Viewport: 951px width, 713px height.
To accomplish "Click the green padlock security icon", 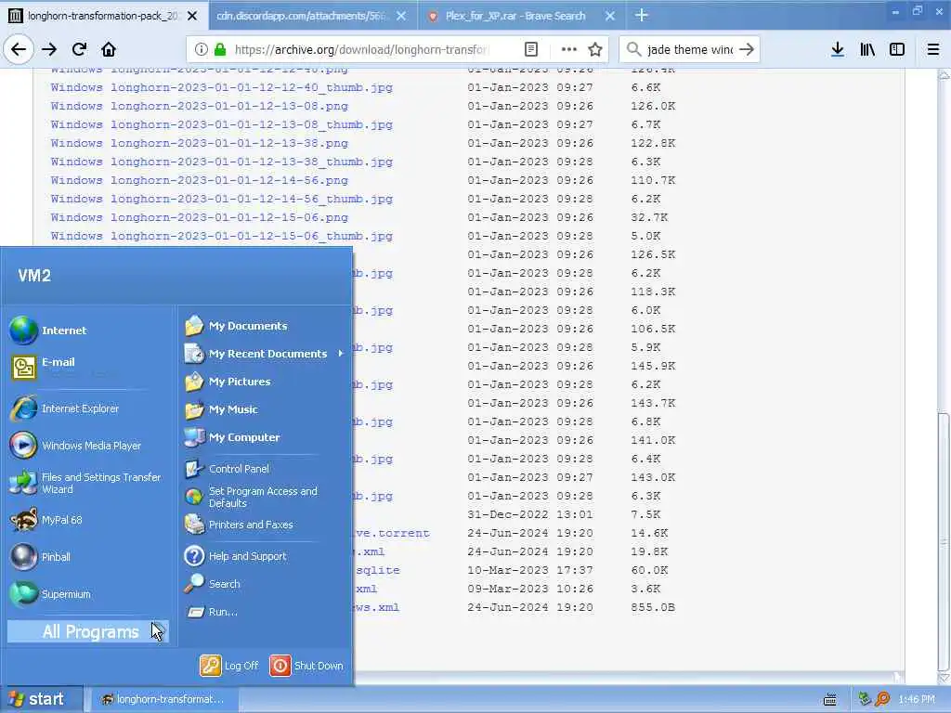I will 220,50.
